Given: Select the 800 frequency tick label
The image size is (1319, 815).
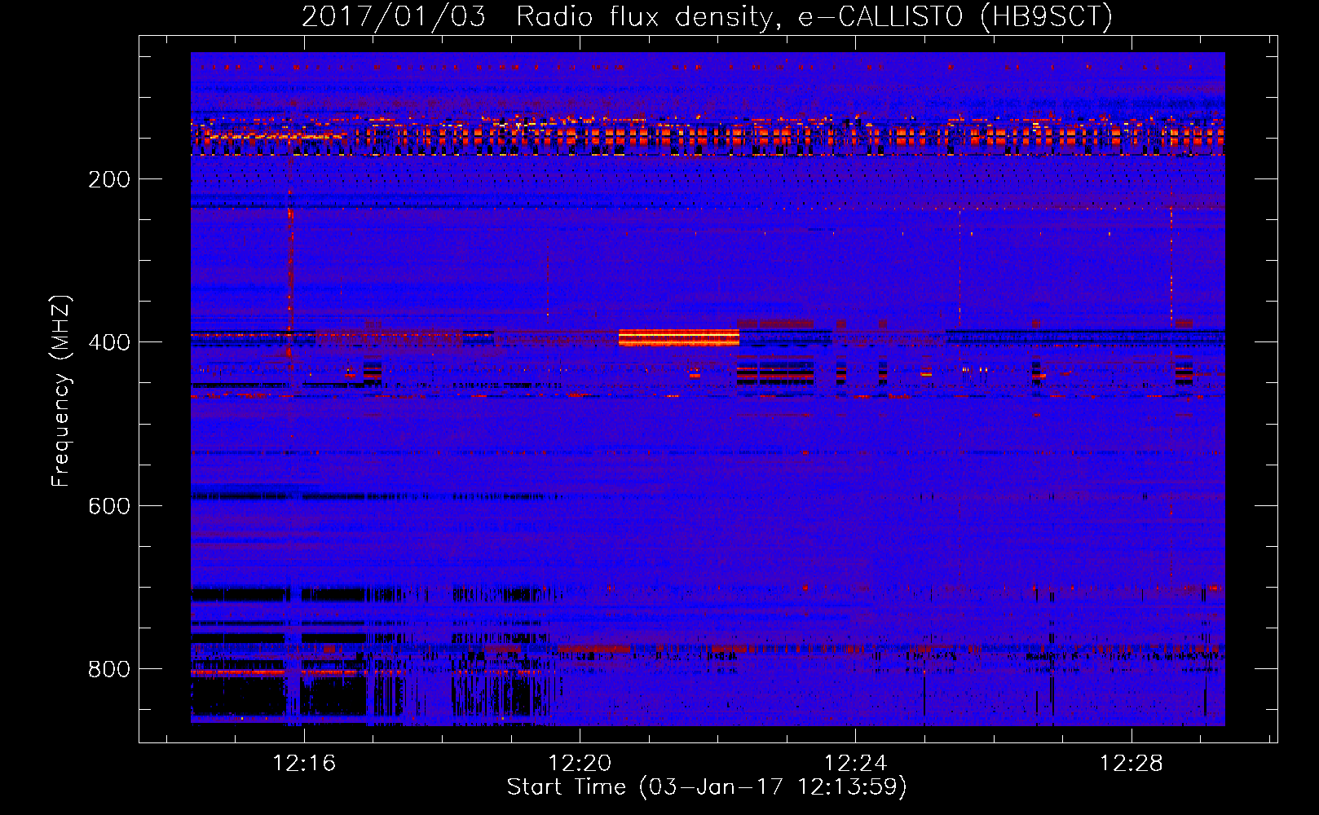Looking at the screenshot, I should point(109,669).
